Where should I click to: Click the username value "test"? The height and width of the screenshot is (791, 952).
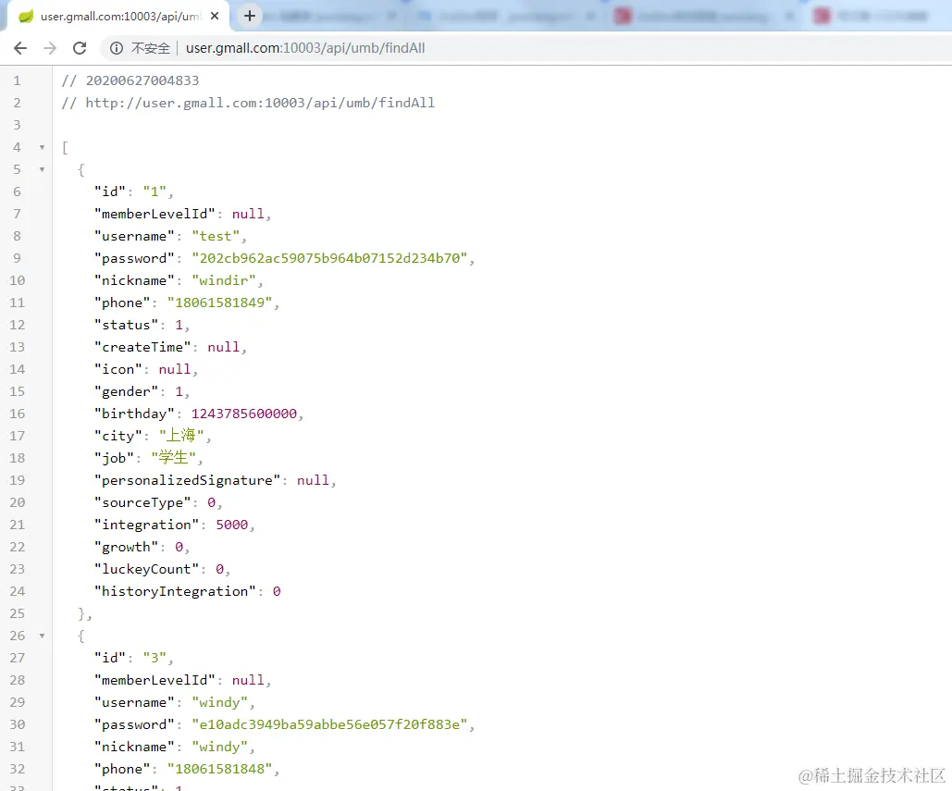(216, 236)
